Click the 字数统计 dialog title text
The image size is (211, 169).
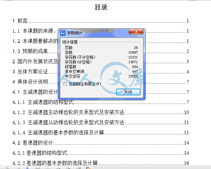[75, 33]
